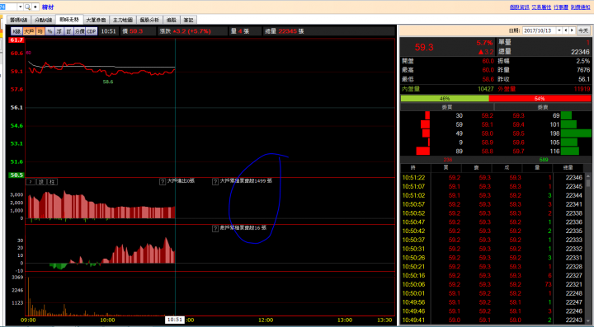Click the 今天 today button
Screen dimensions: 594x327
[583, 30]
